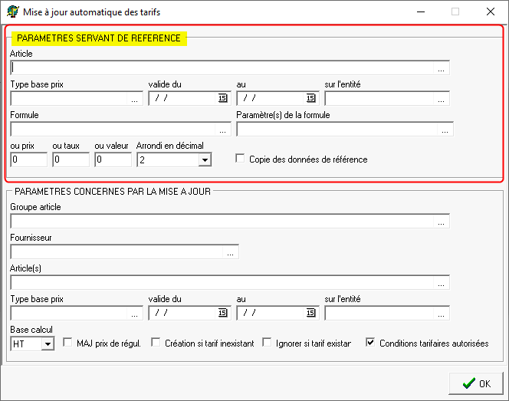Open reference 'Type base prix' selector button
Screen dimensions: 509x401
[135, 98]
